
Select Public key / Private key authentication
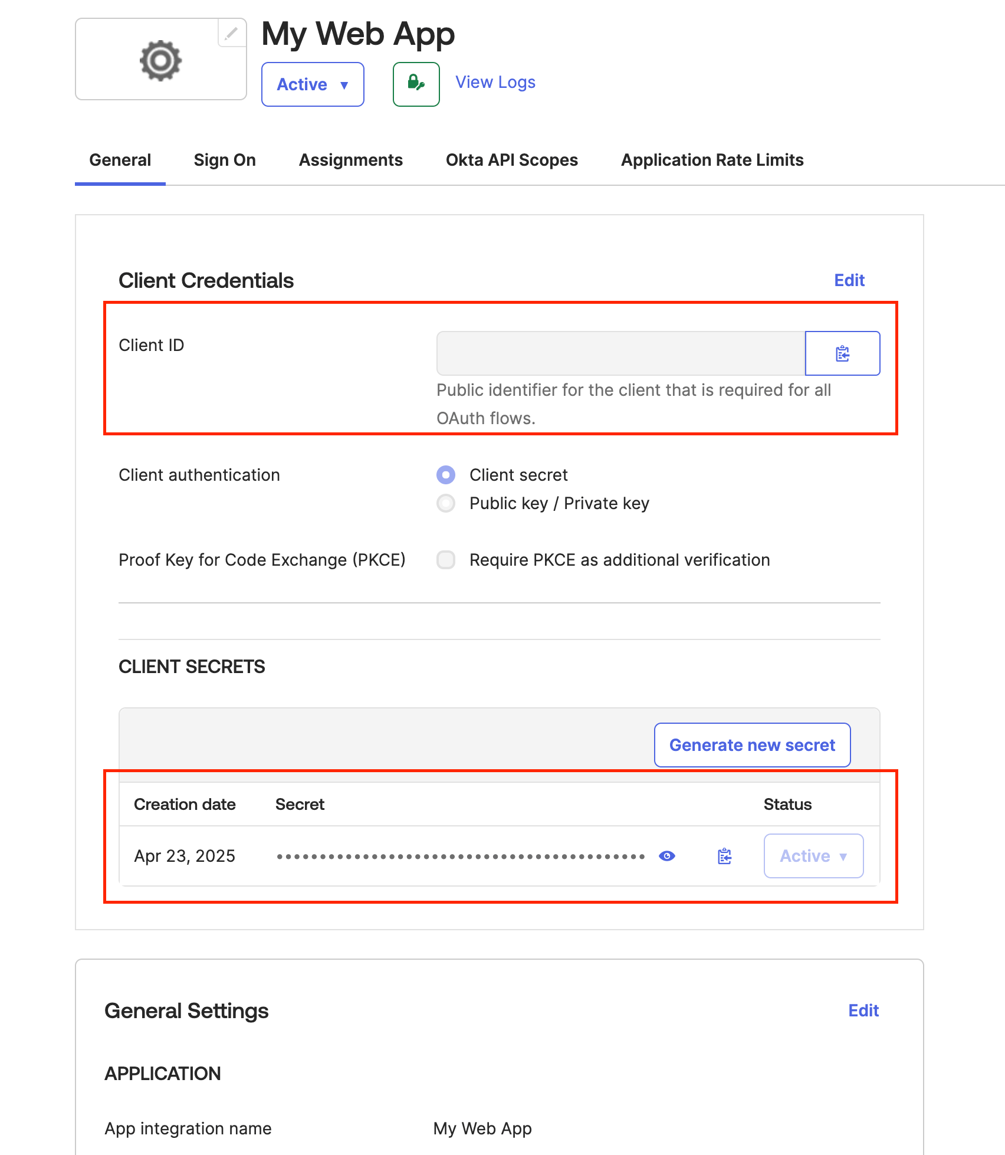(x=446, y=503)
